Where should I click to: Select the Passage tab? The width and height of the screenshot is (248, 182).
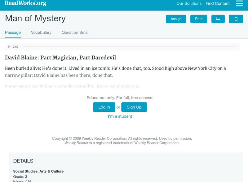coord(12,32)
